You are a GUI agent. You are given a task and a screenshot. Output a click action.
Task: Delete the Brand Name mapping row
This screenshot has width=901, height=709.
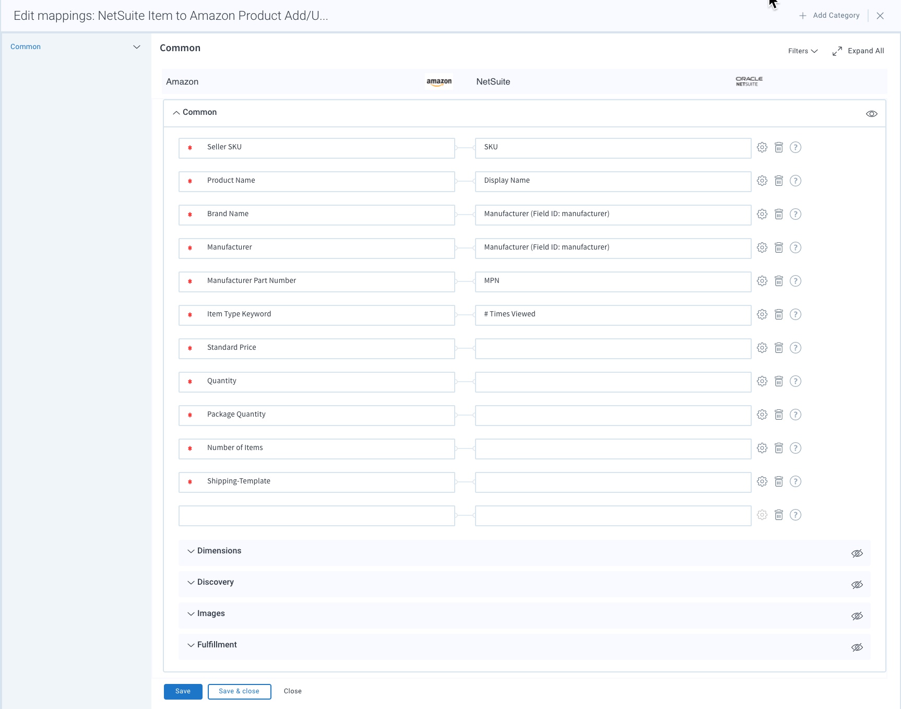click(779, 214)
